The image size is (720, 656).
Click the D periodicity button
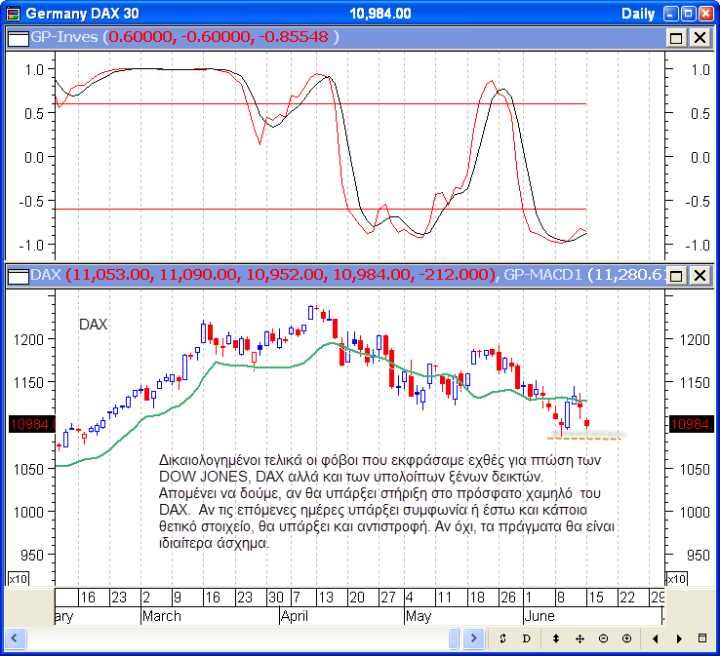[x=526, y=638]
